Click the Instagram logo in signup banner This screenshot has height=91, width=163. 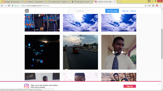[26, 86]
